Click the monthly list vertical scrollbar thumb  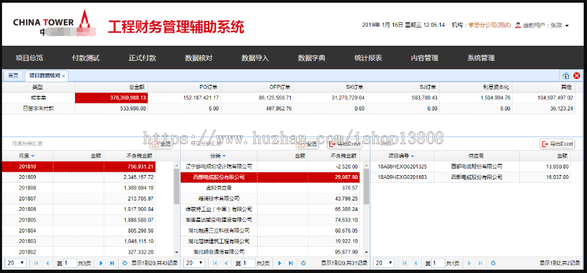click(x=177, y=187)
